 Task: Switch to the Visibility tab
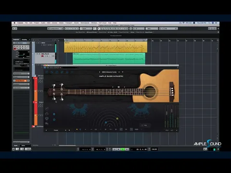pos(24,39)
